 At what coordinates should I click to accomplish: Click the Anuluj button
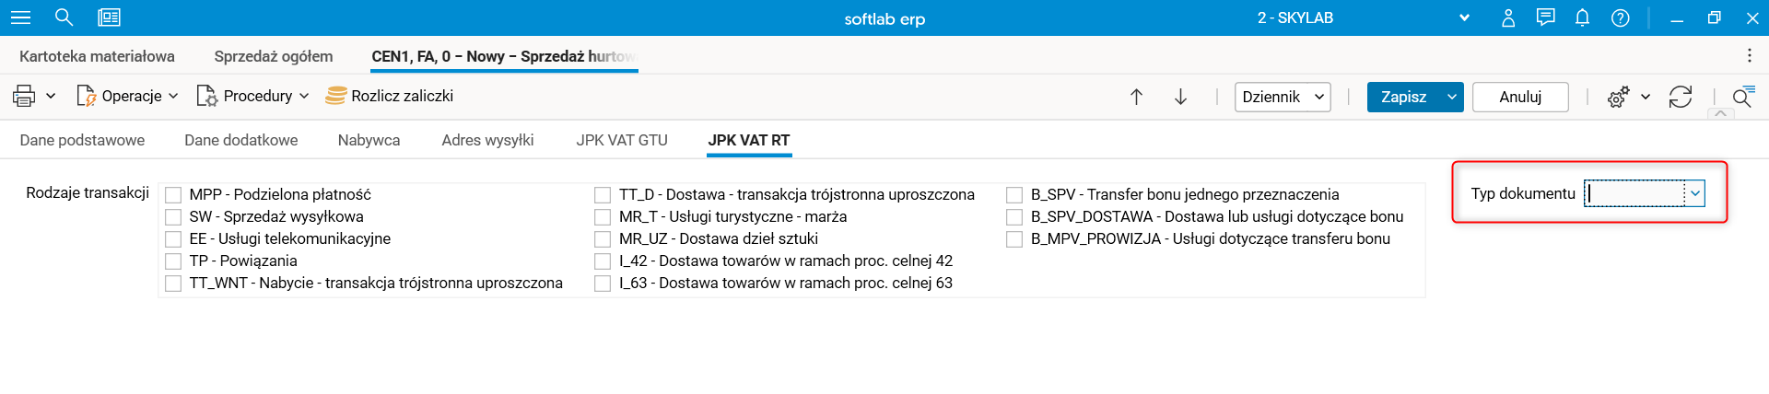pos(1519,97)
